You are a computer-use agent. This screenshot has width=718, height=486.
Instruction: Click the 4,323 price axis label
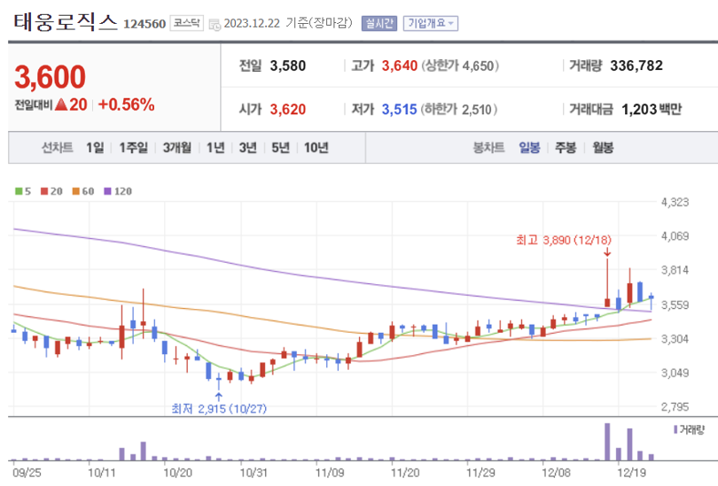coord(675,202)
